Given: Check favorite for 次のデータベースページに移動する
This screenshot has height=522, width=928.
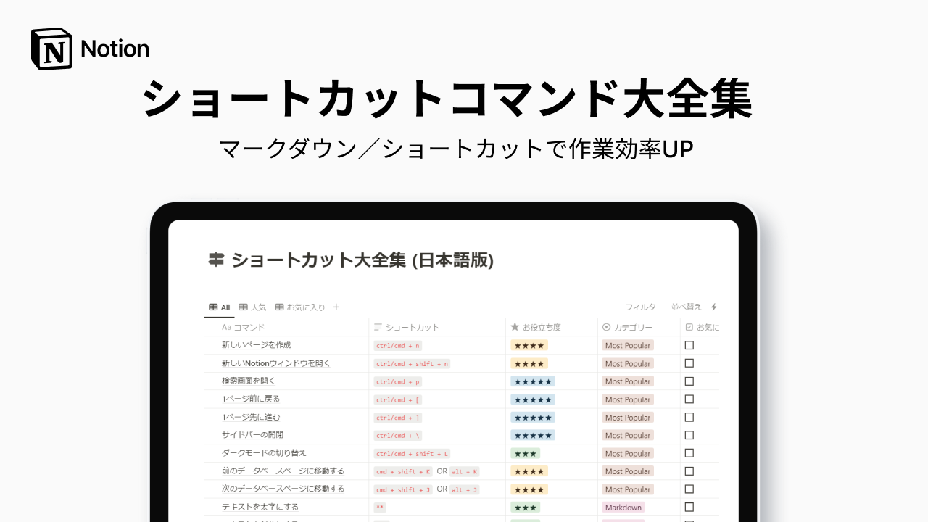Looking at the screenshot, I should 689,489.
